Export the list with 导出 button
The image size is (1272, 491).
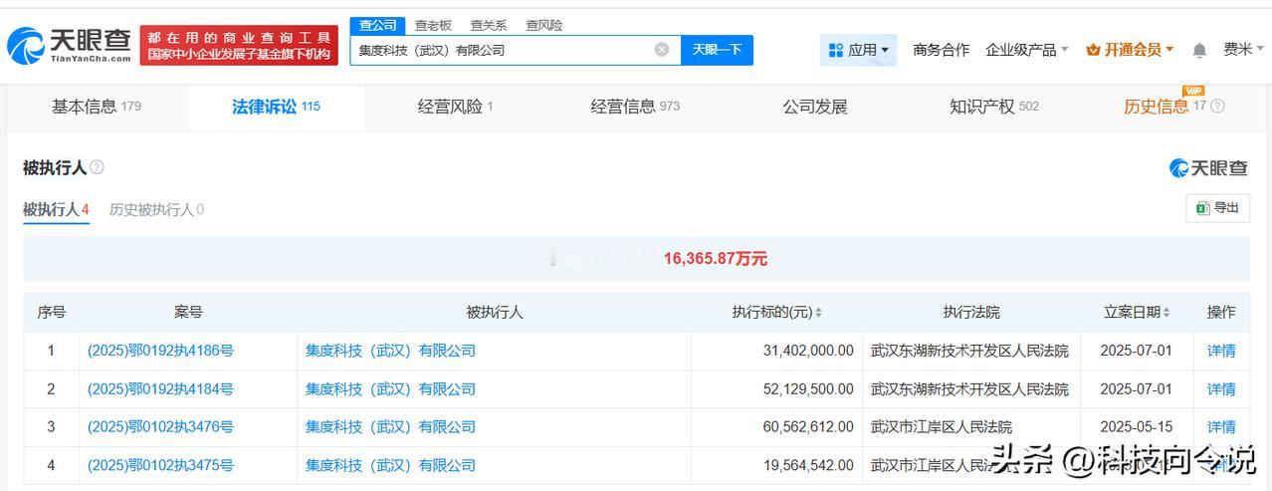point(1218,208)
